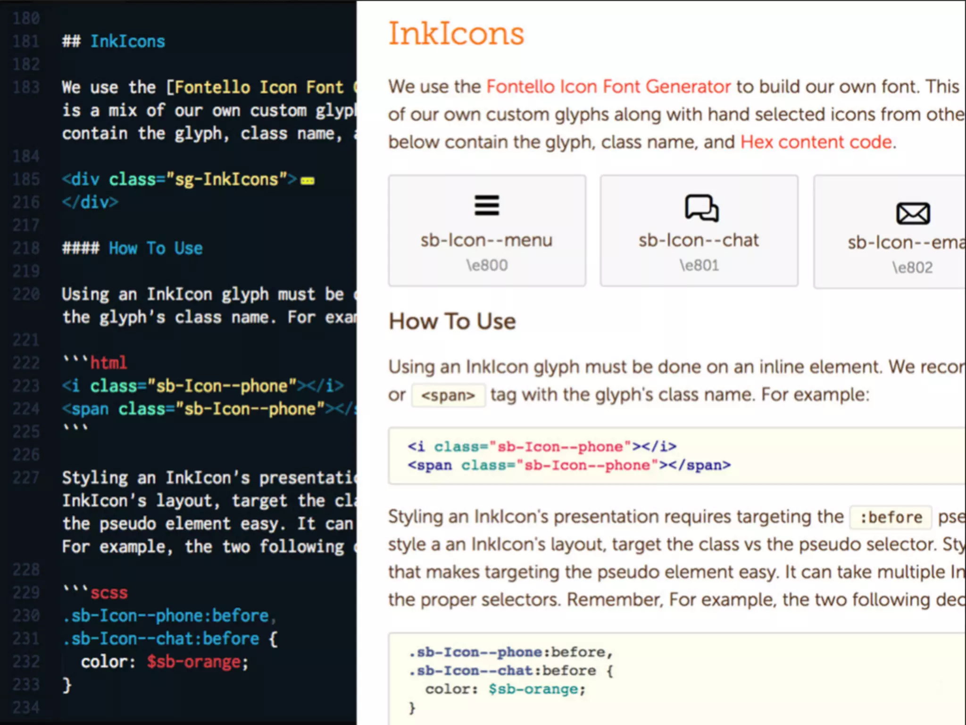Expand the folded code marker on line 185
The image size is (966, 725).
tap(308, 181)
